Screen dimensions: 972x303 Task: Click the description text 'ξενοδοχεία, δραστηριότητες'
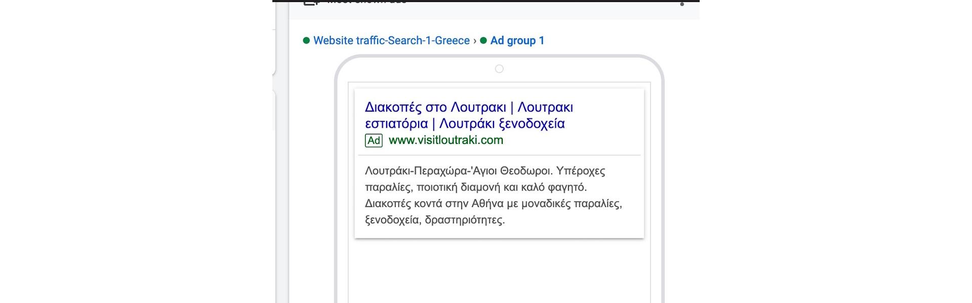(x=434, y=220)
